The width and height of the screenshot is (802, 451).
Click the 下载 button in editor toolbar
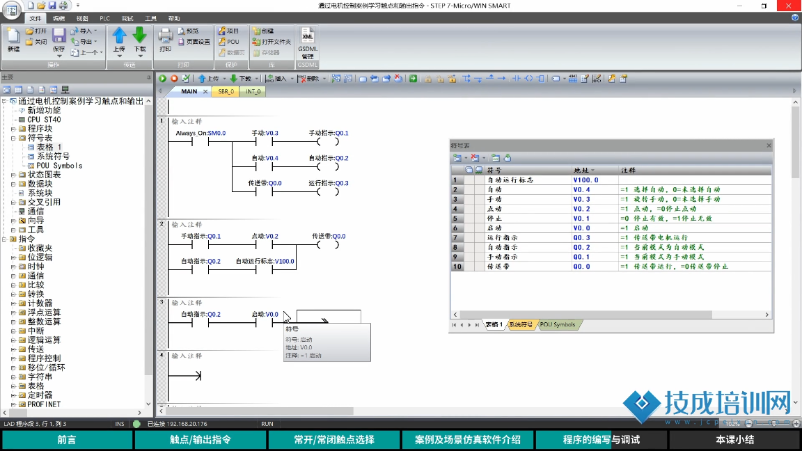(241, 79)
